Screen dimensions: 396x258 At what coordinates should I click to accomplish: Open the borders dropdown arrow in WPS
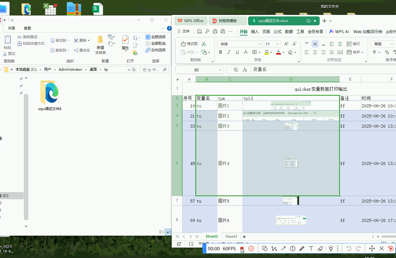click(259, 52)
